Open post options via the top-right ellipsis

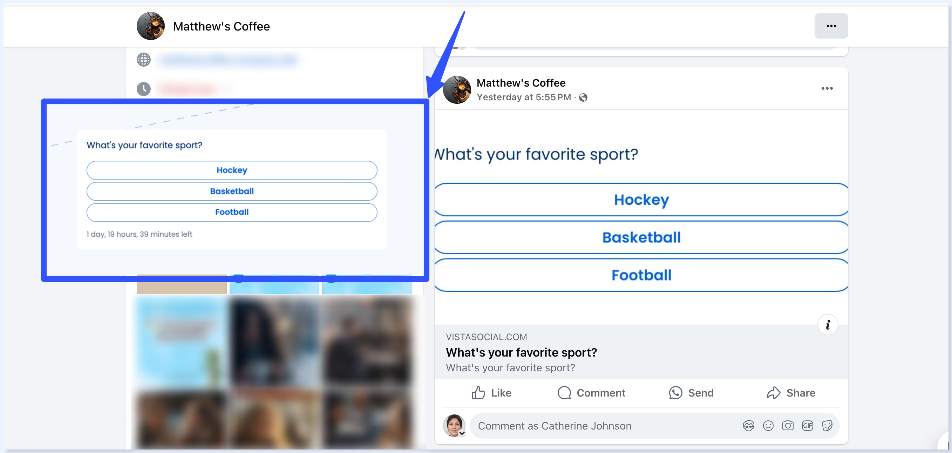(x=831, y=26)
